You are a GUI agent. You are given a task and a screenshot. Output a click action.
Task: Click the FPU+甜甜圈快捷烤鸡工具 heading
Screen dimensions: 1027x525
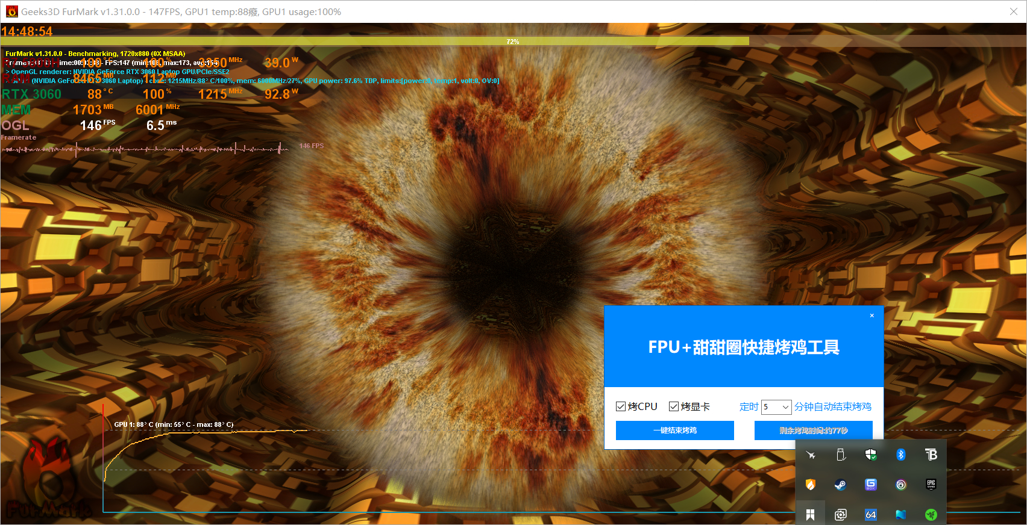[744, 347]
